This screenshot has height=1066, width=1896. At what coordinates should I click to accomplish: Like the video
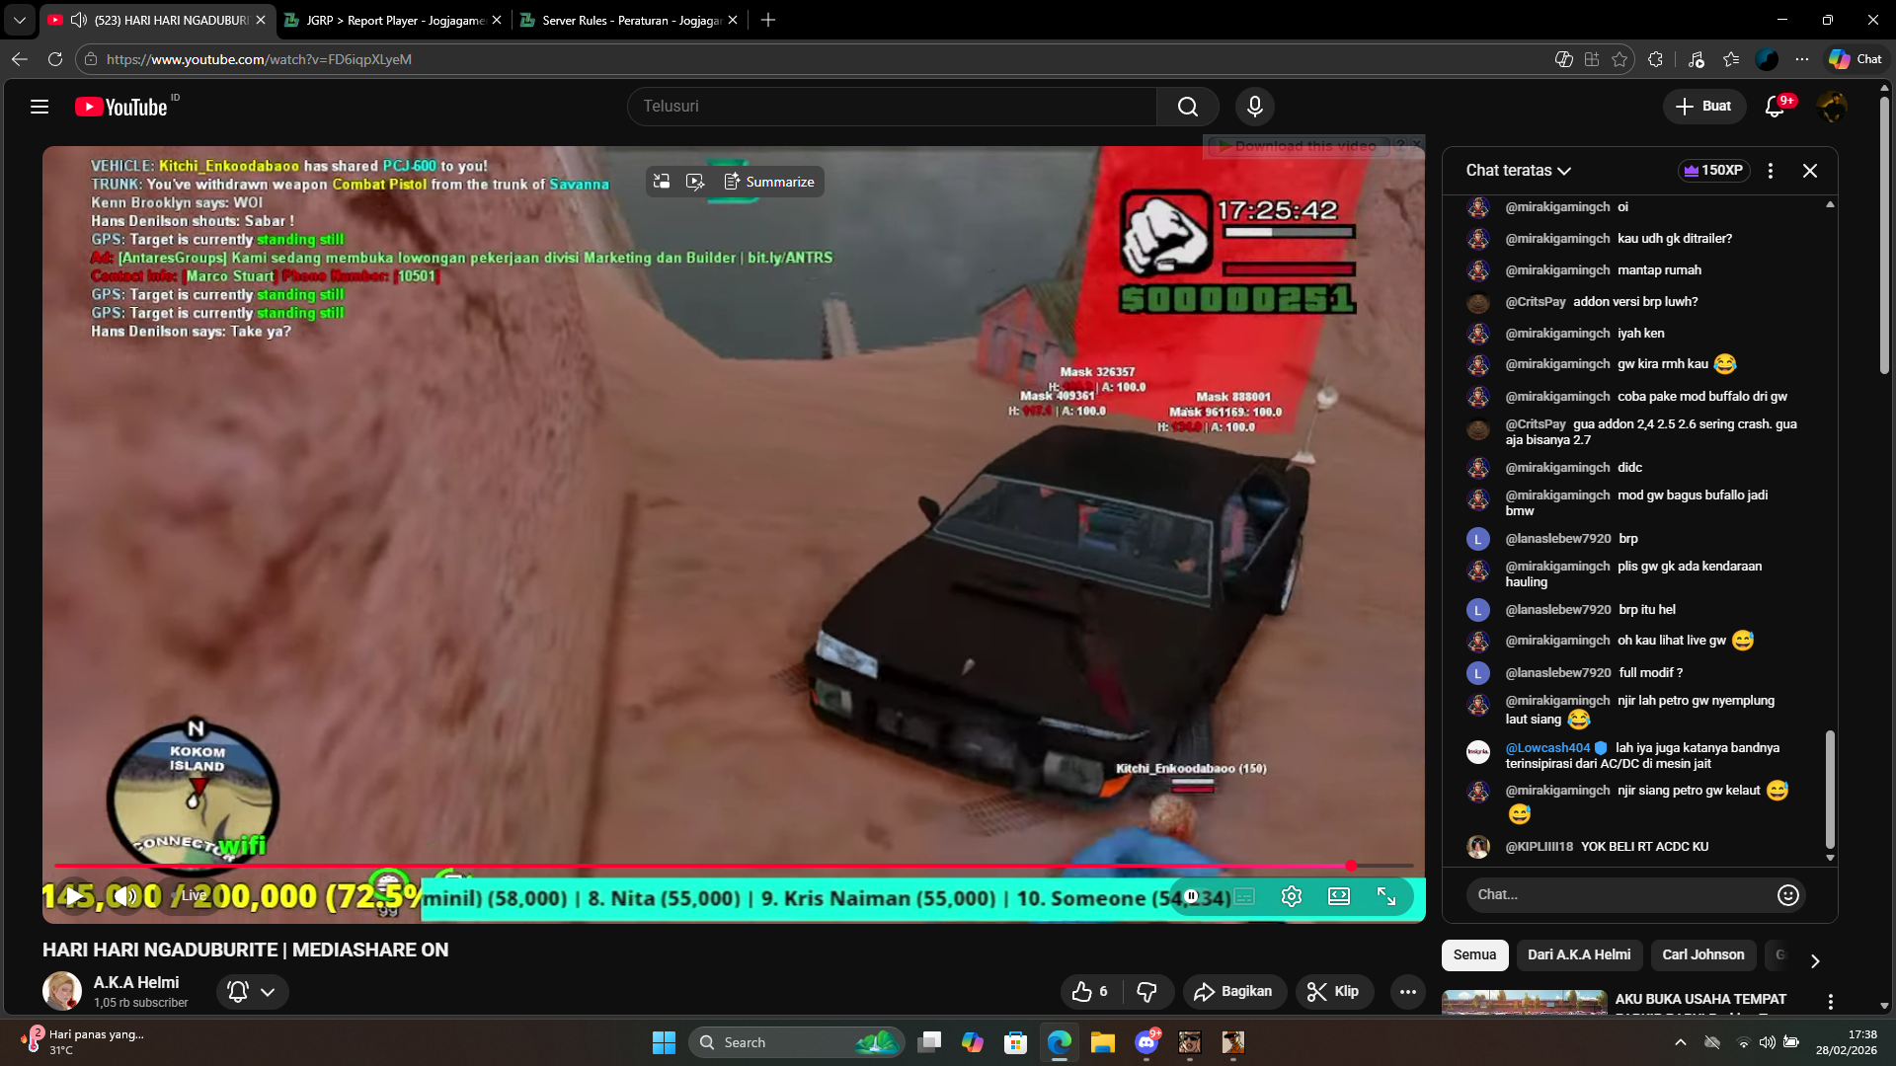(x=1090, y=992)
